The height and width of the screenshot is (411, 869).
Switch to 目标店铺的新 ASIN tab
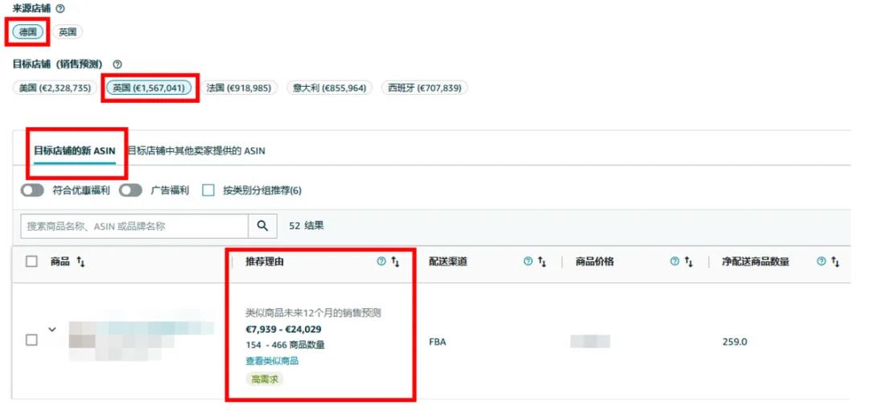click(x=74, y=150)
